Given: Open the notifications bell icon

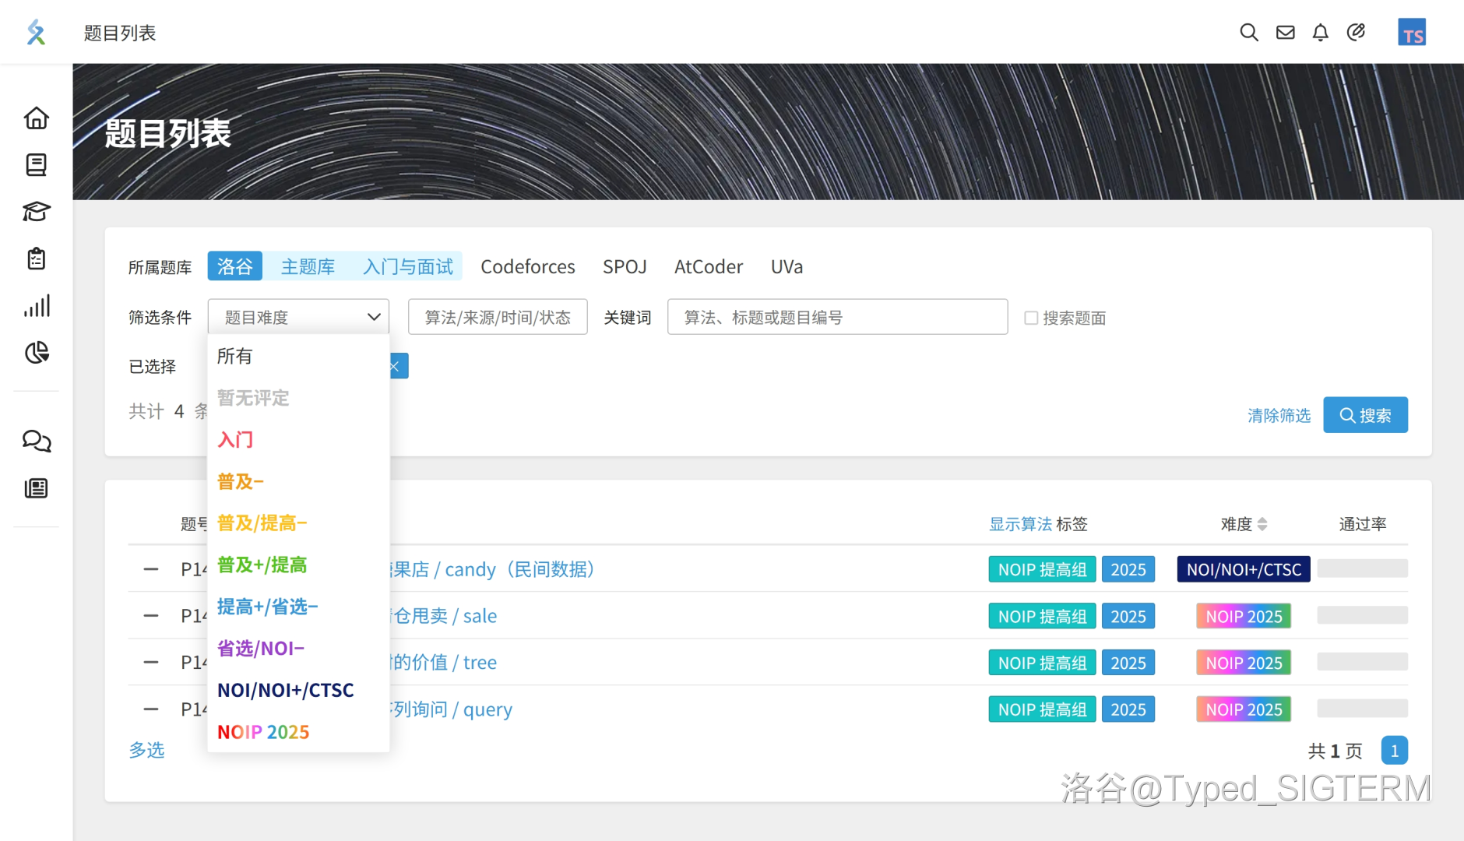Looking at the screenshot, I should pos(1320,33).
